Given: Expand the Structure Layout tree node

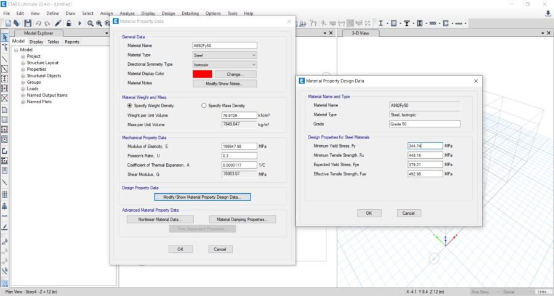Looking at the screenshot, I should click(x=23, y=63).
